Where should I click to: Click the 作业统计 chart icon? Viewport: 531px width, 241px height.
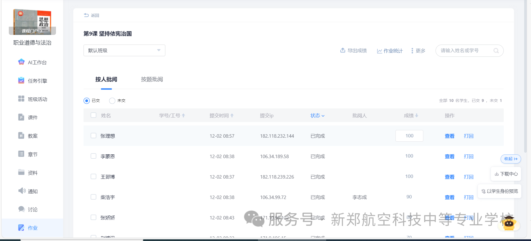click(379, 51)
